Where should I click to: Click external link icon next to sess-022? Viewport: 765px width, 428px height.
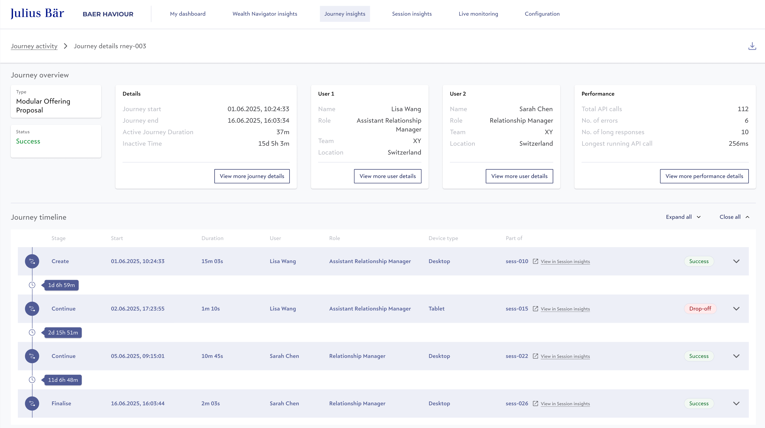click(x=535, y=356)
